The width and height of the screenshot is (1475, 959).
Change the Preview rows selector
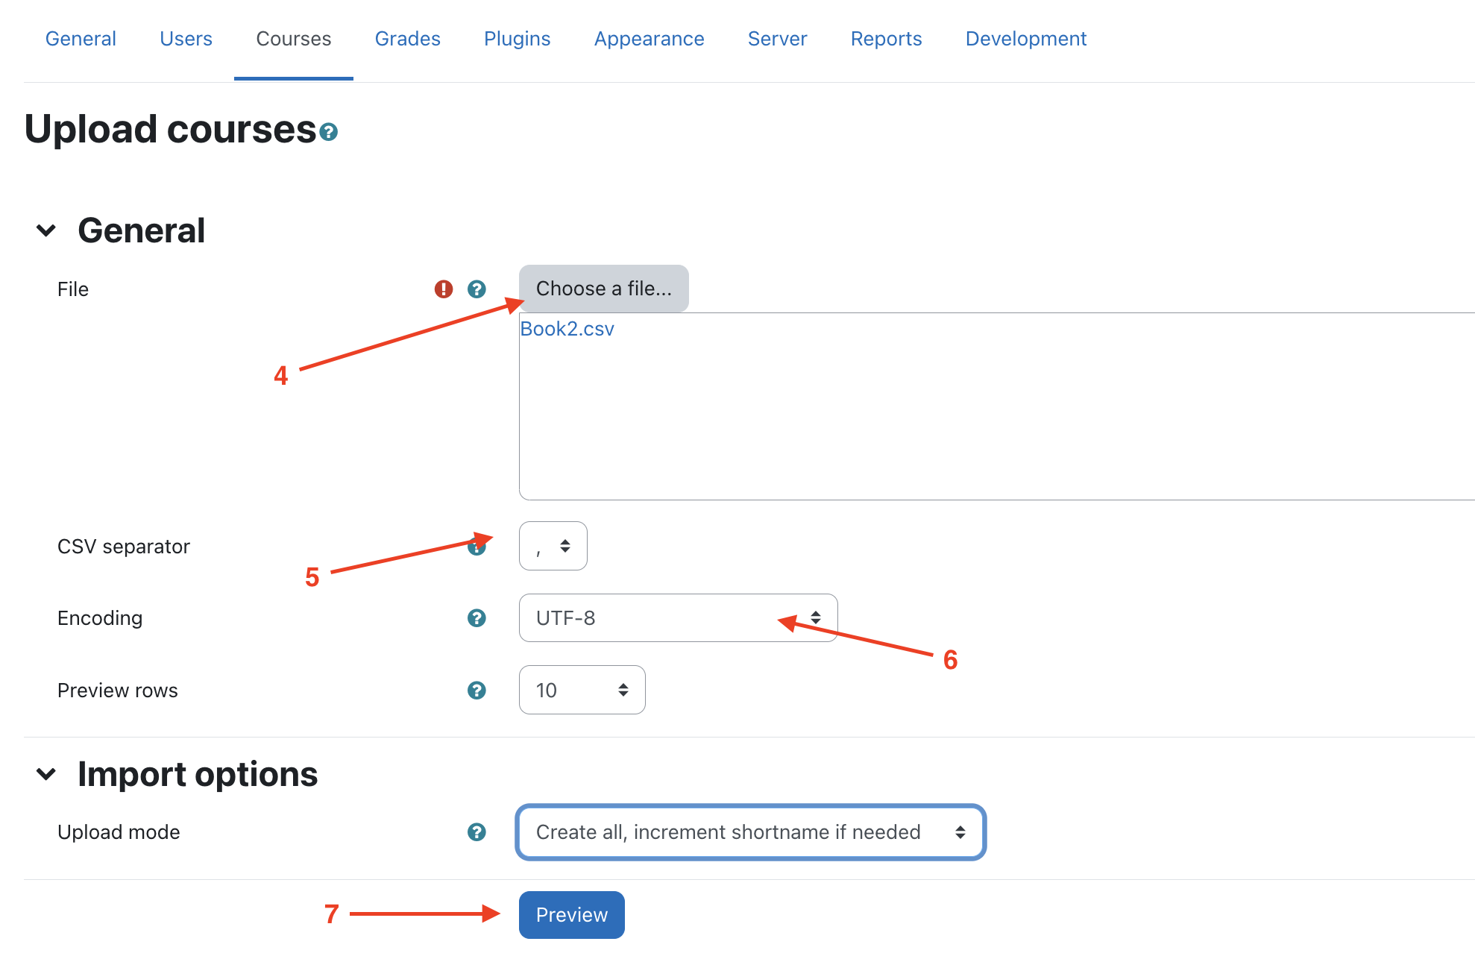[x=582, y=691]
